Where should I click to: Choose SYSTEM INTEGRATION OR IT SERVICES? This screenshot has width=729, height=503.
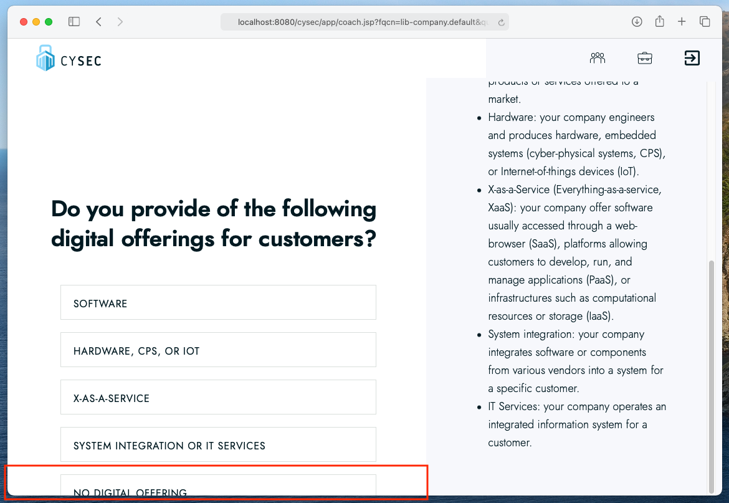tap(218, 444)
